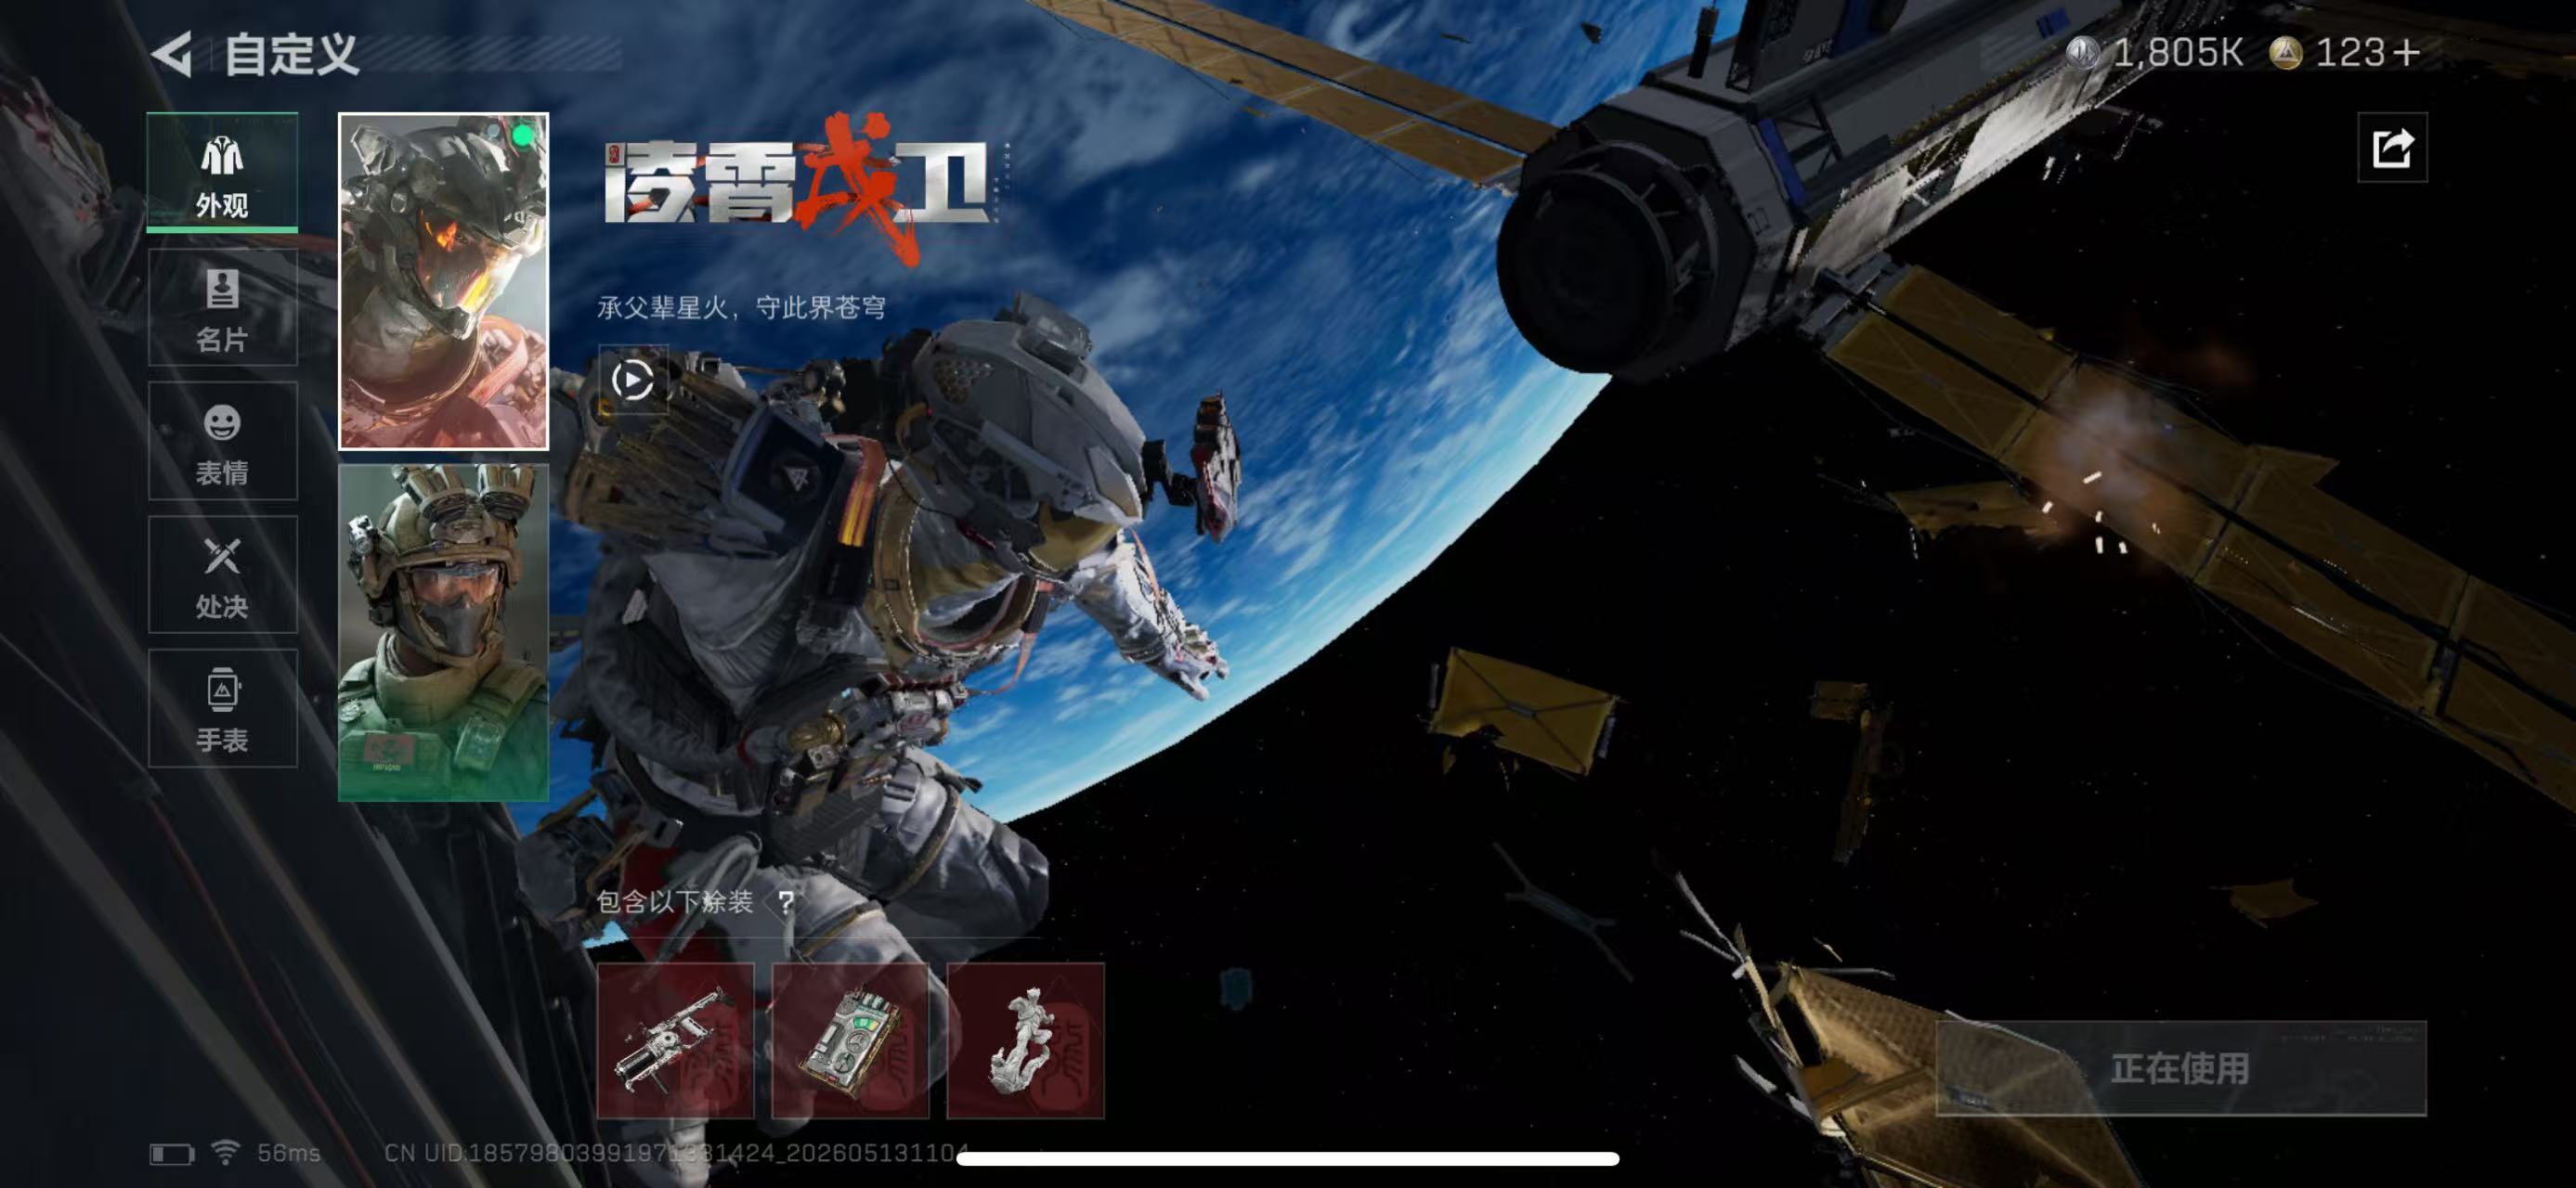This screenshot has width=2576, height=1188.
Task: Tap the 自定义 page title
Action: click(x=291, y=54)
